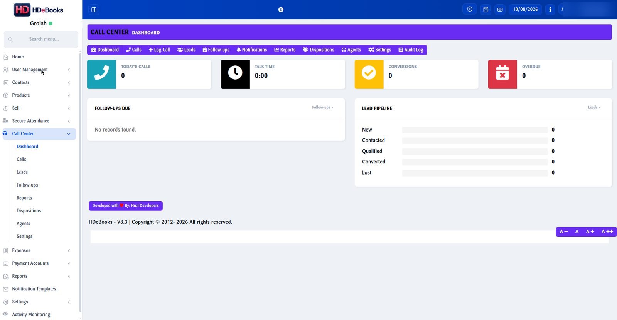
Task: Click the Activity Monitoring eye icon
Action: click(5, 314)
